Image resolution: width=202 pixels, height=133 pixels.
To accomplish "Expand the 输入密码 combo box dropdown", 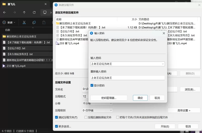I will pos(163,64).
